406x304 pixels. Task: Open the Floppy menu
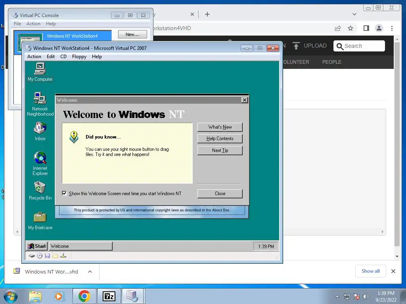tap(79, 57)
